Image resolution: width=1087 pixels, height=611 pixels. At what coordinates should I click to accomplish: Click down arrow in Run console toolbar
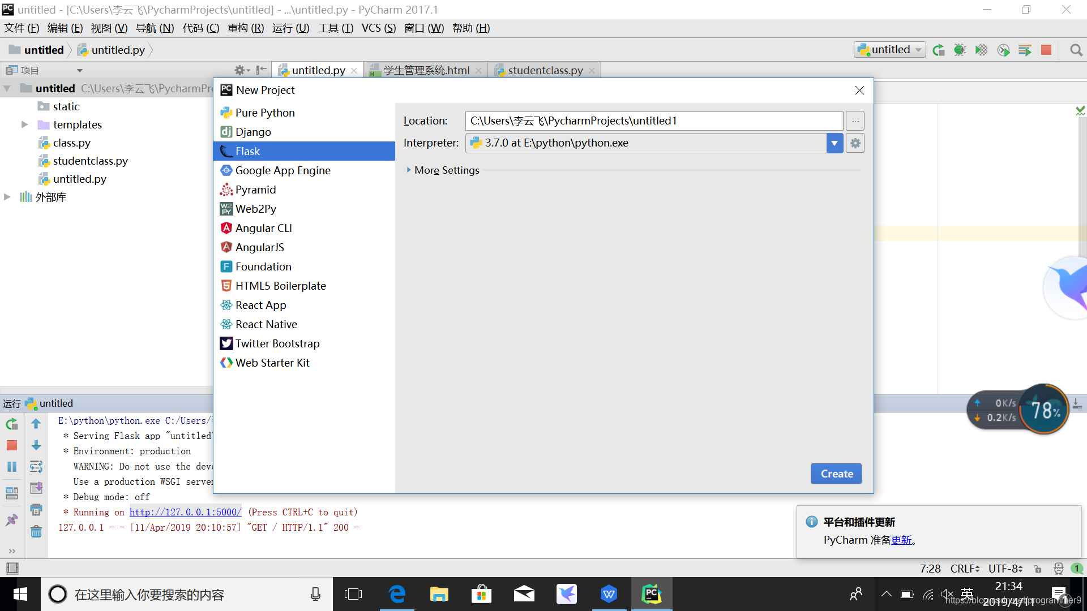pos(36,445)
